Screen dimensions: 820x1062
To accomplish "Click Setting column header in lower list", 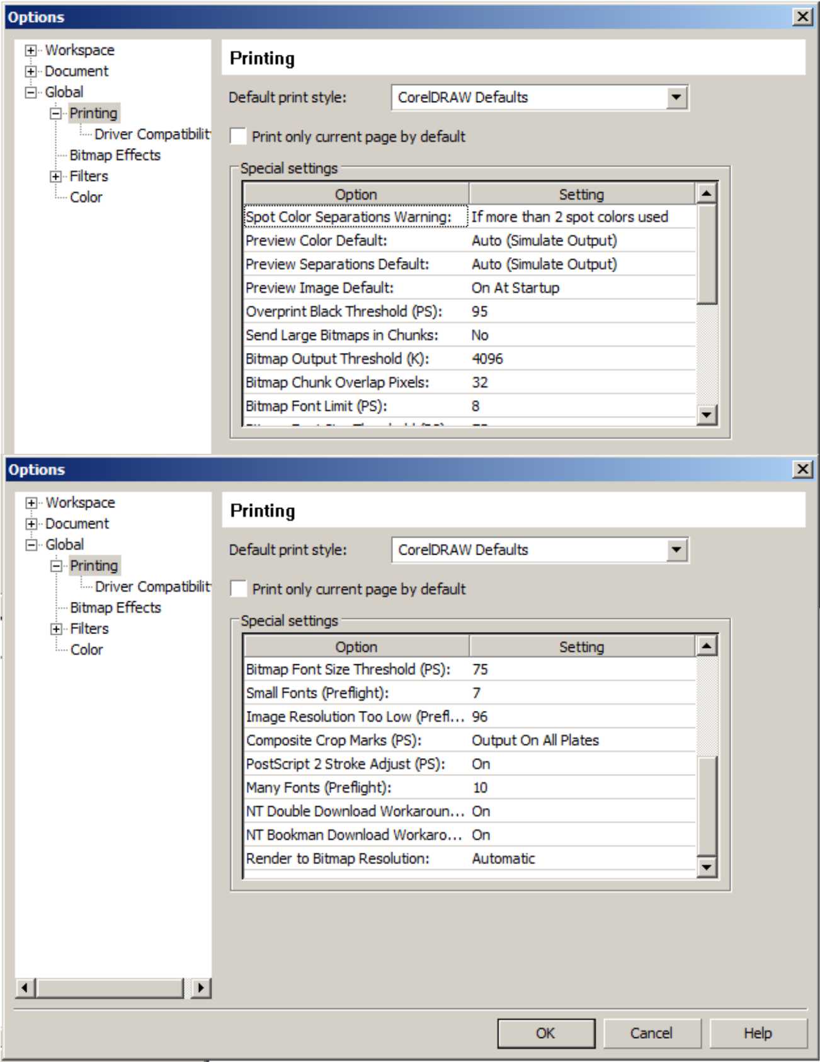I will 582,647.
